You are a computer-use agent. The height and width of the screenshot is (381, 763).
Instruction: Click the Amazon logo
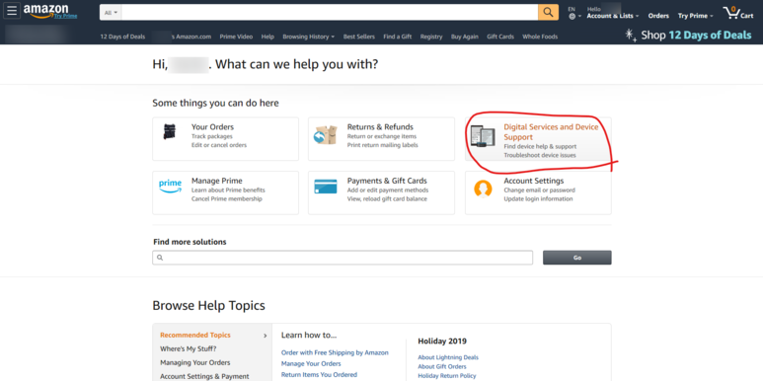[45, 10]
